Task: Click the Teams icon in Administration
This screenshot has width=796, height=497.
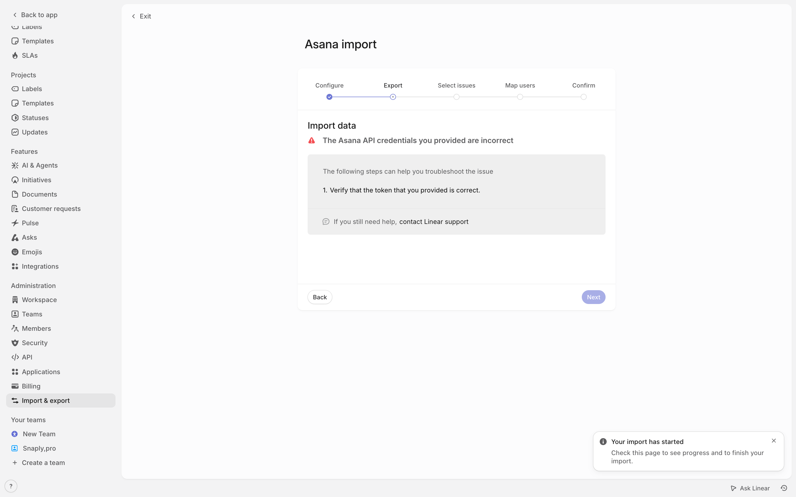Action: coord(15,314)
